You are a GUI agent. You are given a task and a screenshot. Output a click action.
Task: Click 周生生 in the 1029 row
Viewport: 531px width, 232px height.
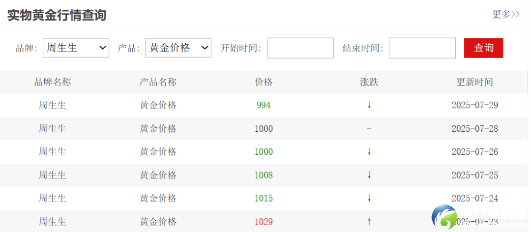point(52,222)
